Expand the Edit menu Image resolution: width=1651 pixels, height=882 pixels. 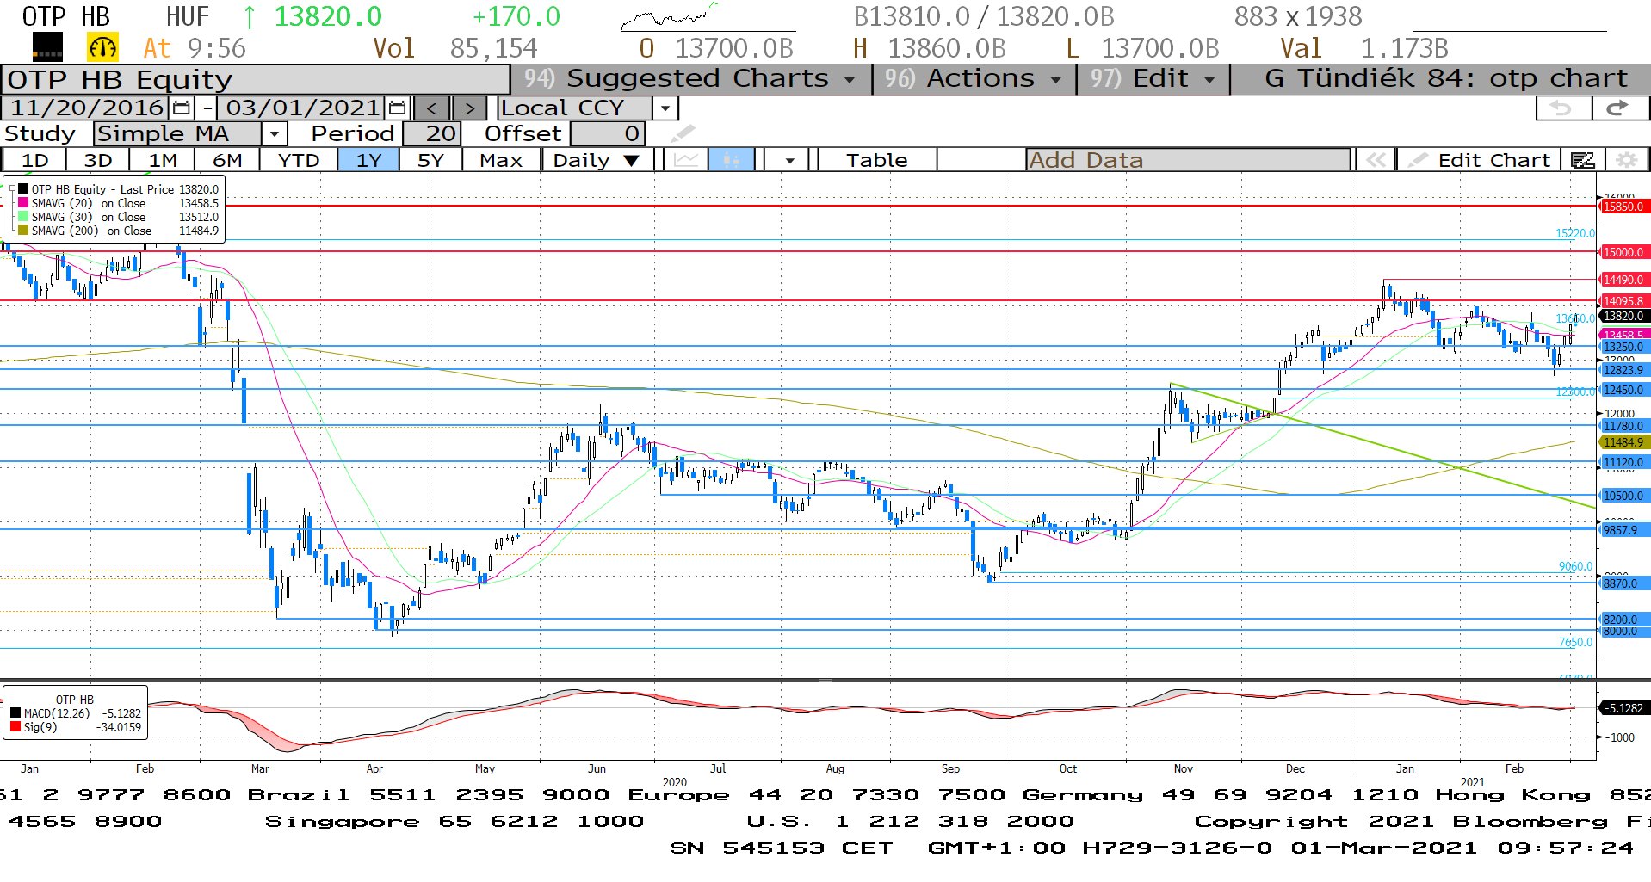1153,78
